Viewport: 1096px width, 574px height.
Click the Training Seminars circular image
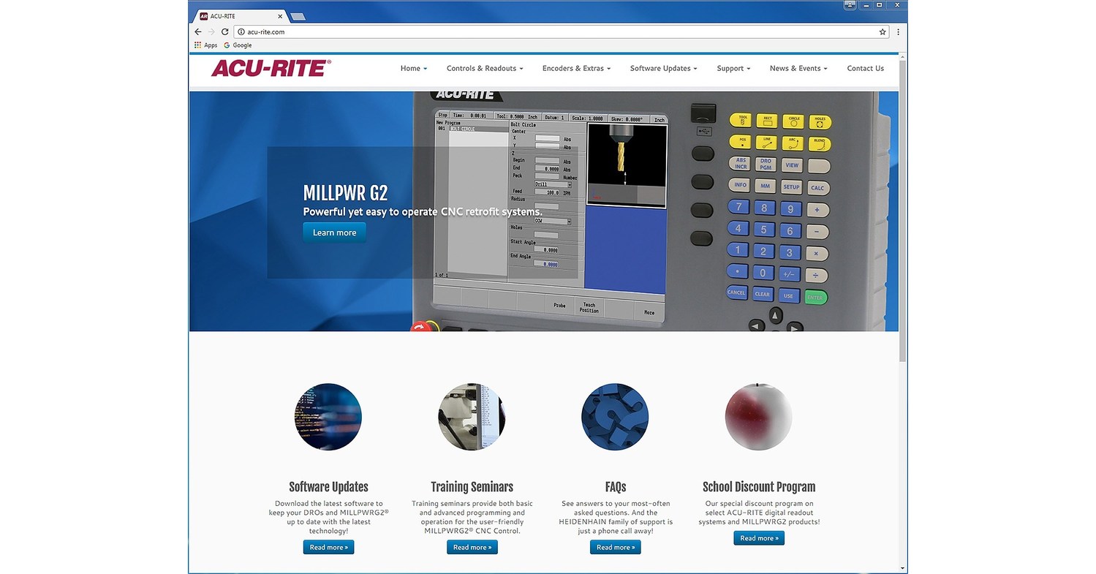pos(472,417)
